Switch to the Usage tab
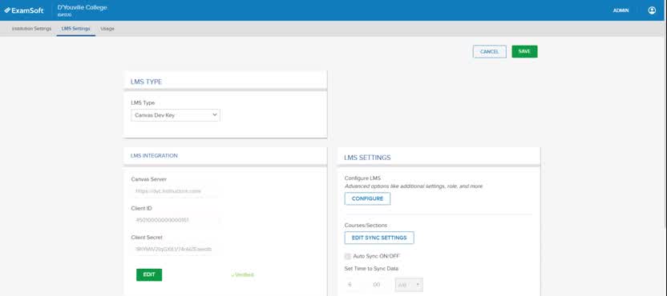Image resolution: width=667 pixels, height=296 pixels. click(107, 29)
